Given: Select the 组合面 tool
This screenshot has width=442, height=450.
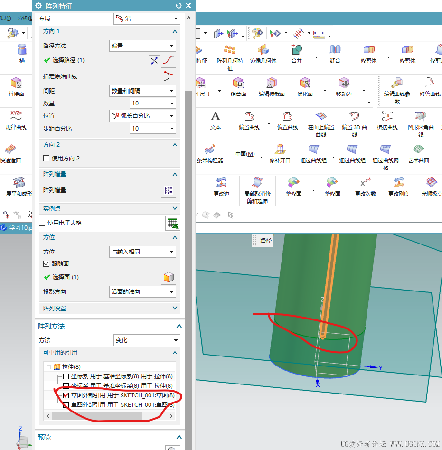Looking at the screenshot, I should pyautogui.click(x=238, y=83).
